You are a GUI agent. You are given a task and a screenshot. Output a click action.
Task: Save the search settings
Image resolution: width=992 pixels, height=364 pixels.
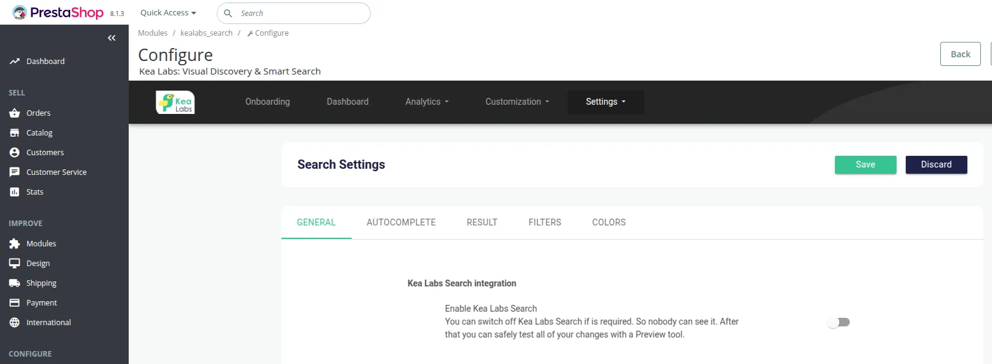(x=865, y=164)
